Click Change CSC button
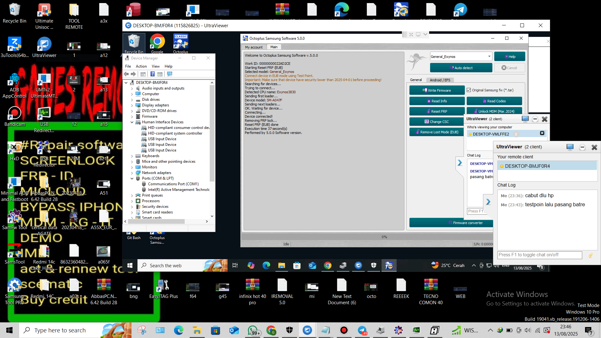 [x=437, y=122]
